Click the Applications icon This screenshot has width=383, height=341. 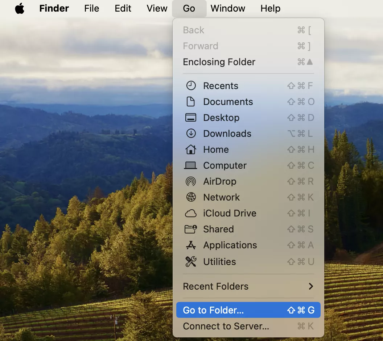(191, 245)
